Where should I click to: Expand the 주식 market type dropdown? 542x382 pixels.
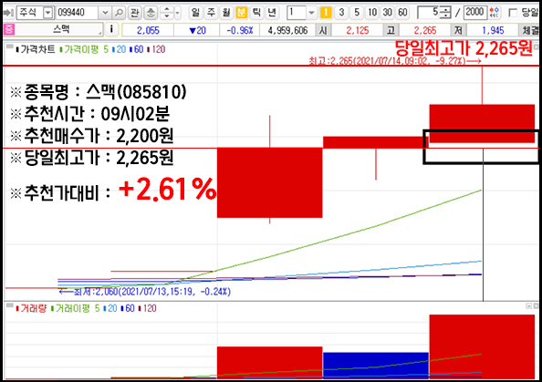tap(48, 13)
